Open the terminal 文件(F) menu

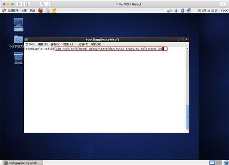(30, 44)
